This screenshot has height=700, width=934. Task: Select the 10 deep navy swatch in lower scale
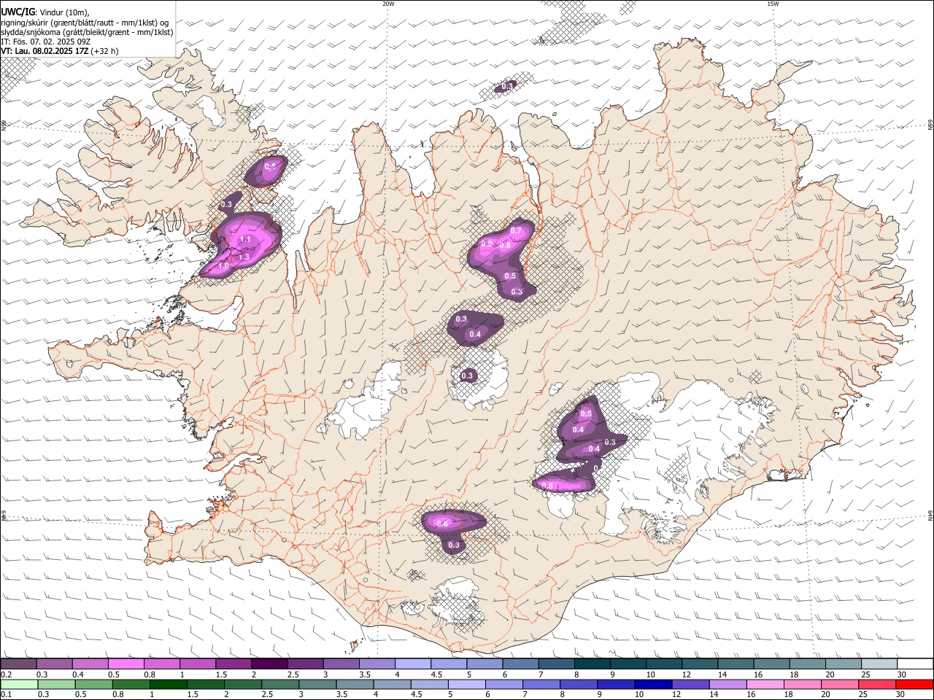(653, 684)
